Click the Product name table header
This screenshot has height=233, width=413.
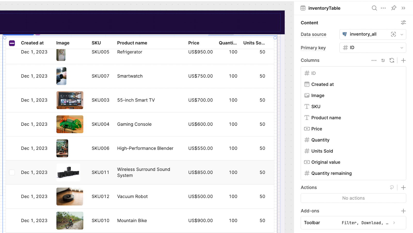132,43
